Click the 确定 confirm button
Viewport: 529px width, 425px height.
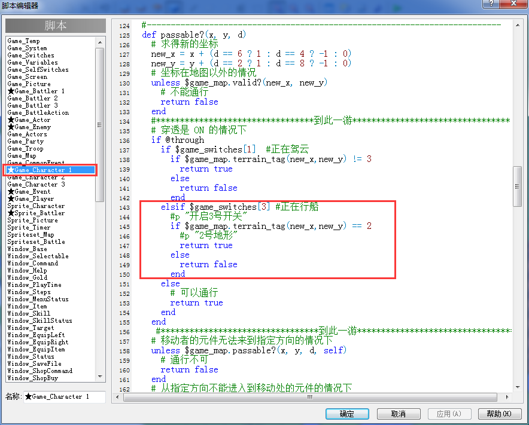pyautogui.click(x=347, y=414)
